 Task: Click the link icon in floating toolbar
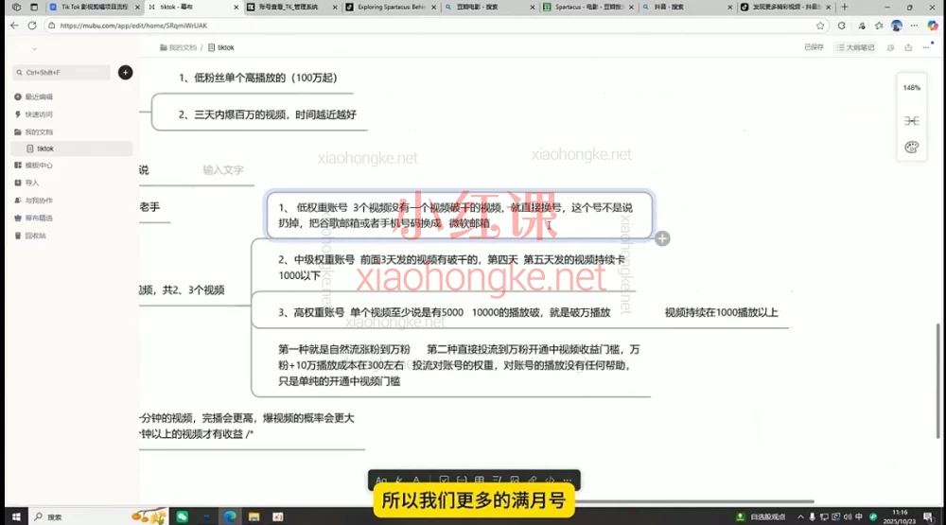pyautogui.click(x=532, y=481)
